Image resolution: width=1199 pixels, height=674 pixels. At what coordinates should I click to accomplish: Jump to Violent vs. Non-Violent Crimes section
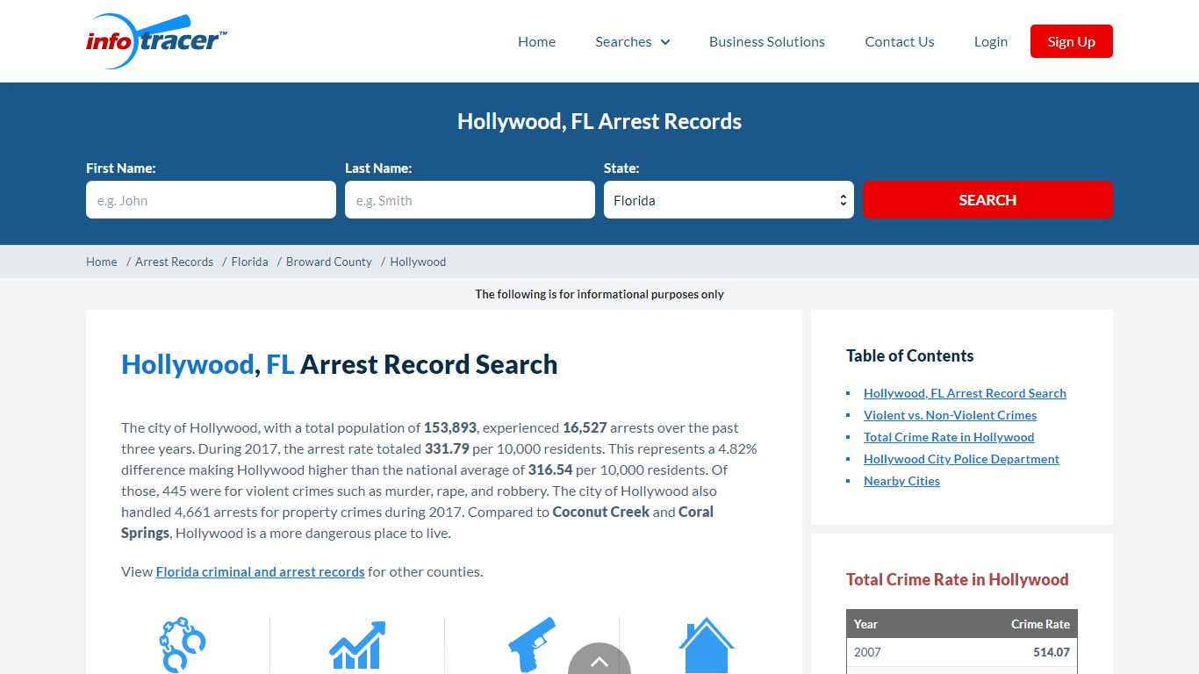[950, 415]
